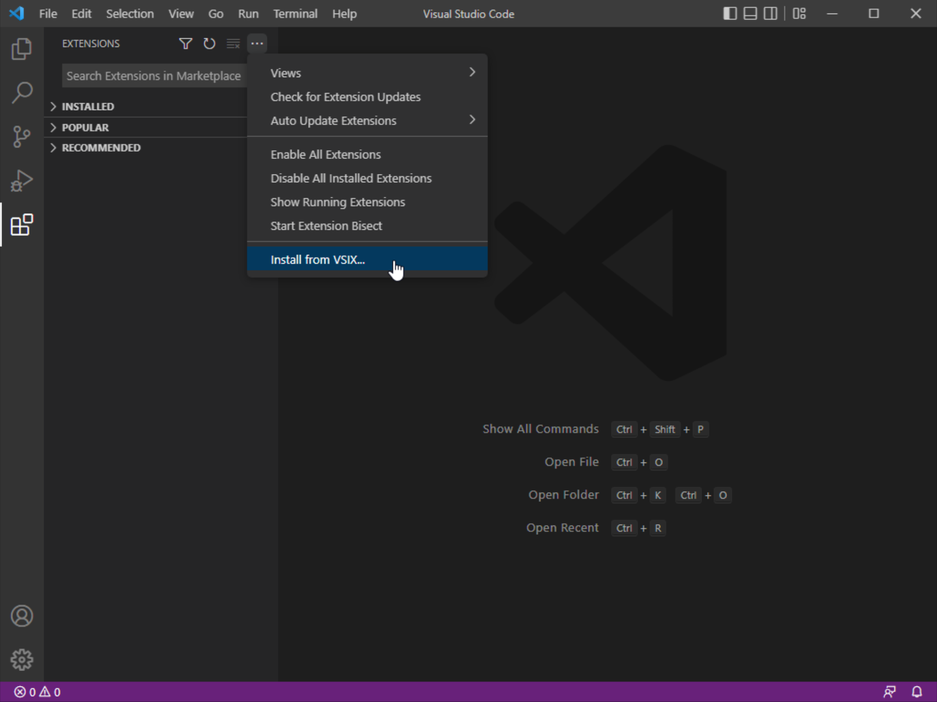
Task: Click the R key hint
Action: pyautogui.click(x=658, y=528)
